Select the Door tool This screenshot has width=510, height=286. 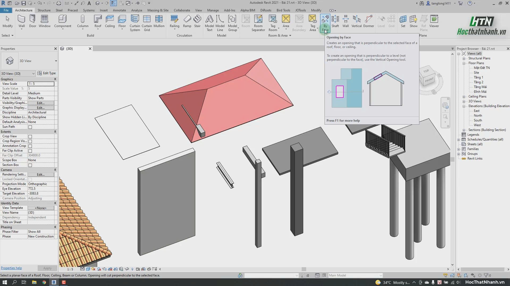click(33, 21)
